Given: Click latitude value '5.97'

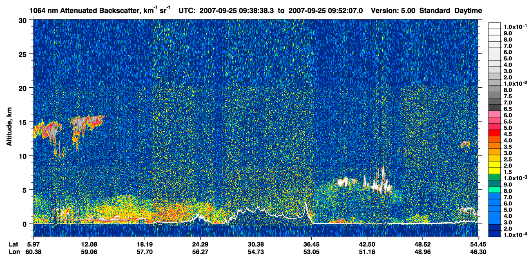Looking at the screenshot, I should (34, 244).
